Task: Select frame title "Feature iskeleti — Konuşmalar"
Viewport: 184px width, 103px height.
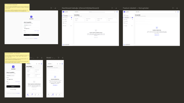Action: [x=136, y=8]
